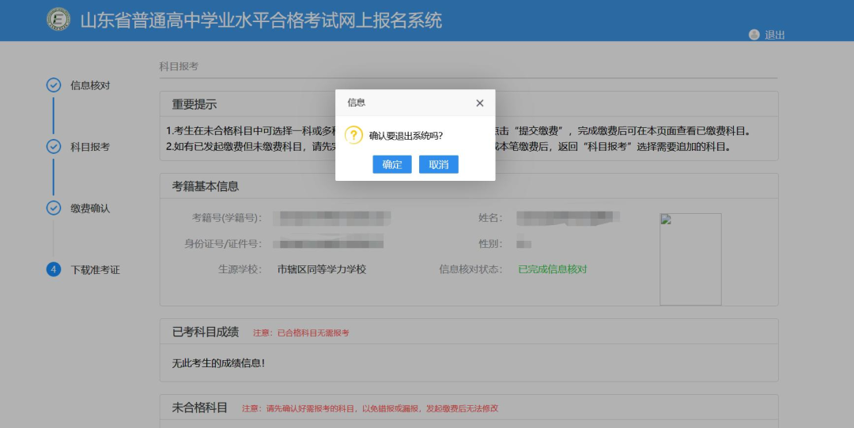854x428 pixels.
Task: Open the 缴费确认 step
Action: click(x=90, y=208)
